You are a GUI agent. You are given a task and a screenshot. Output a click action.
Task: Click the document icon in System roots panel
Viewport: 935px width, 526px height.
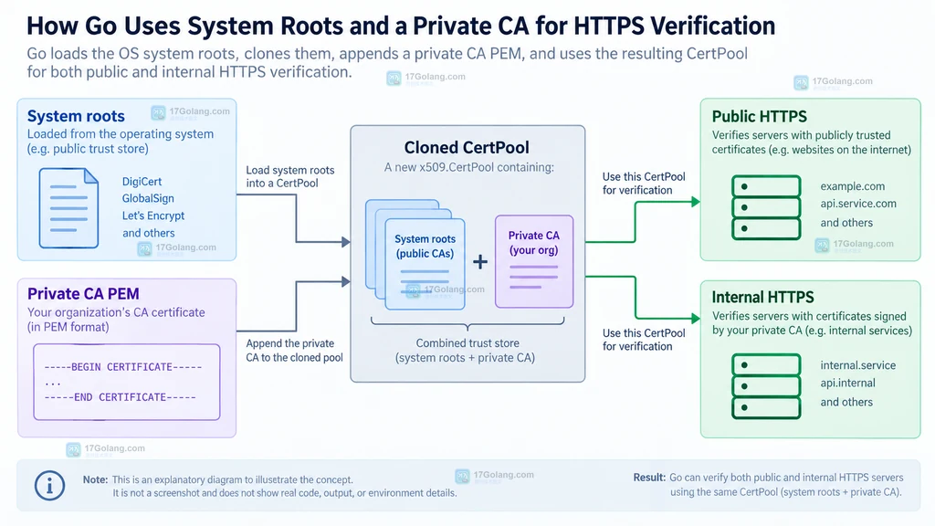click(x=68, y=208)
